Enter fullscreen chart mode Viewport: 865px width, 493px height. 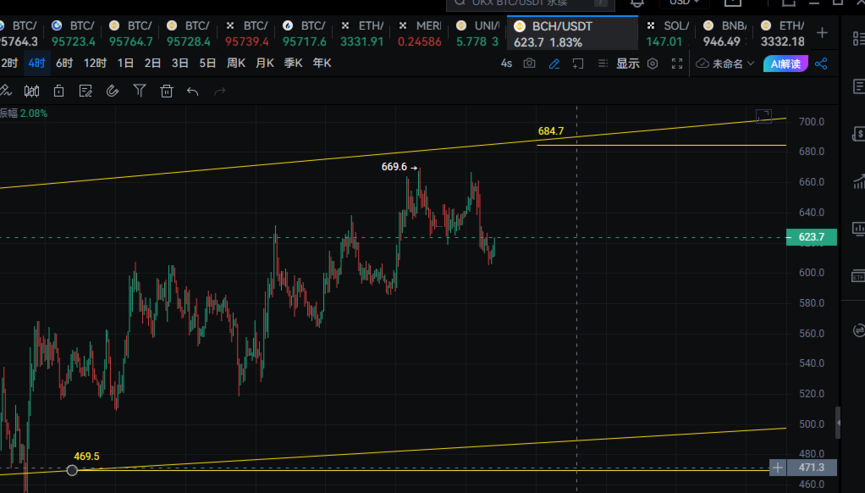coord(677,64)
